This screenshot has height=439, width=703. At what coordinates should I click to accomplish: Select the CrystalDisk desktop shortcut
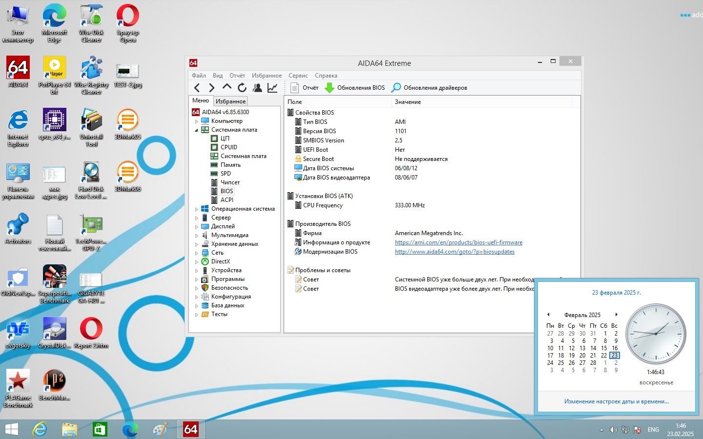(x=55, y=333)
